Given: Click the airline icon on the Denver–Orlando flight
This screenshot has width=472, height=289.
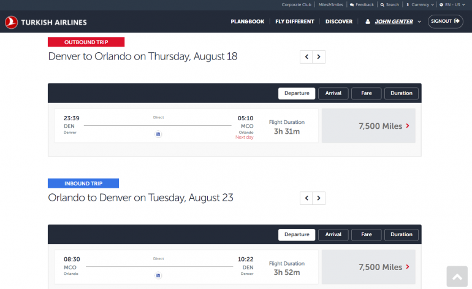Looking at the screenshot, I should [158, 134].
